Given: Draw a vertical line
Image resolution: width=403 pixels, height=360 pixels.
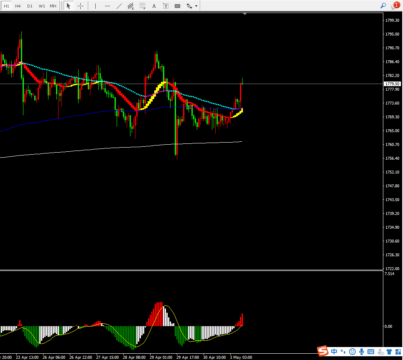Looking at the screenshot, I should [95, 6].
